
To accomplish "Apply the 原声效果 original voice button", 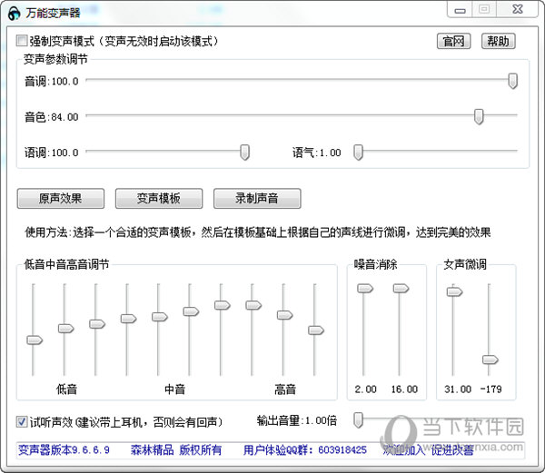I will pos(61,198).
